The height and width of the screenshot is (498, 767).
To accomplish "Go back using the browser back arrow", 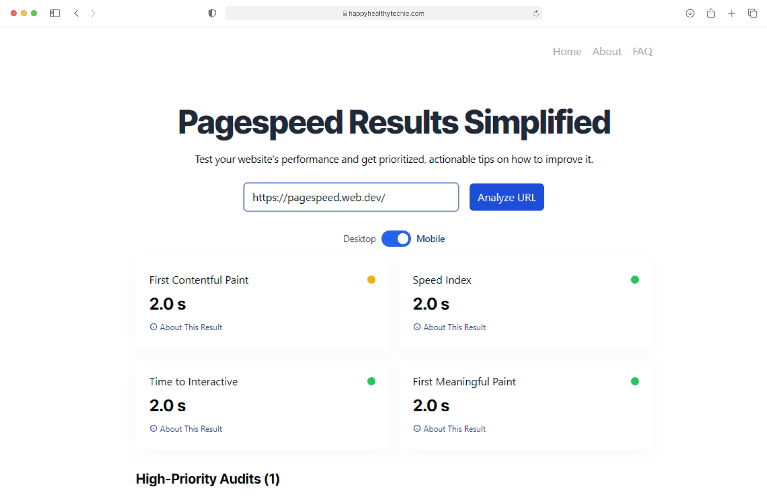I will 77,13.
